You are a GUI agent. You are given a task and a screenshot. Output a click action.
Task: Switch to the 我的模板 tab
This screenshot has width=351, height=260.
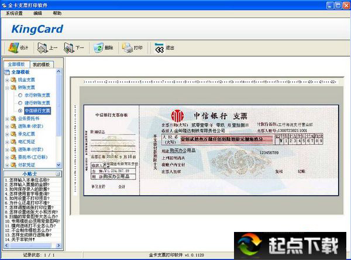pos(42,65)
